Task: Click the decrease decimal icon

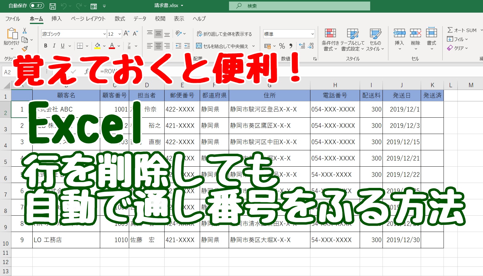Action: [311, 46]
